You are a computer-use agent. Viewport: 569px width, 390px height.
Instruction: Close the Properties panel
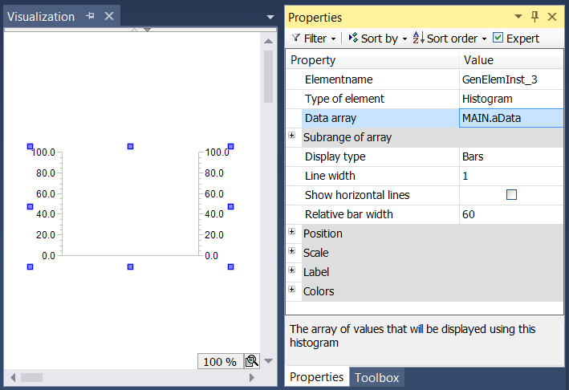pyautogui.click(x=552, y=17)
